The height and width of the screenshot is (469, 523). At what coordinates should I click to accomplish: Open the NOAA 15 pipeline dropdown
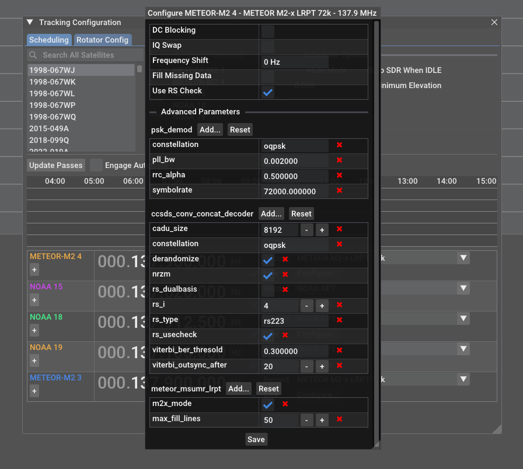click(463, 288)
